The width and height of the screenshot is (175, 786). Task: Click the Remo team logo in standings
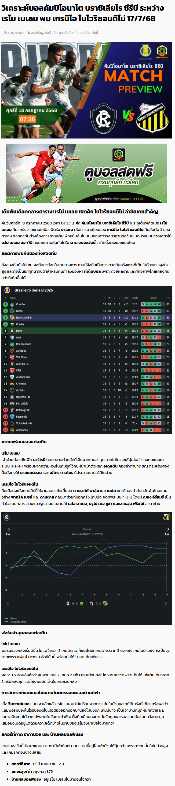(x=12, y=331)
